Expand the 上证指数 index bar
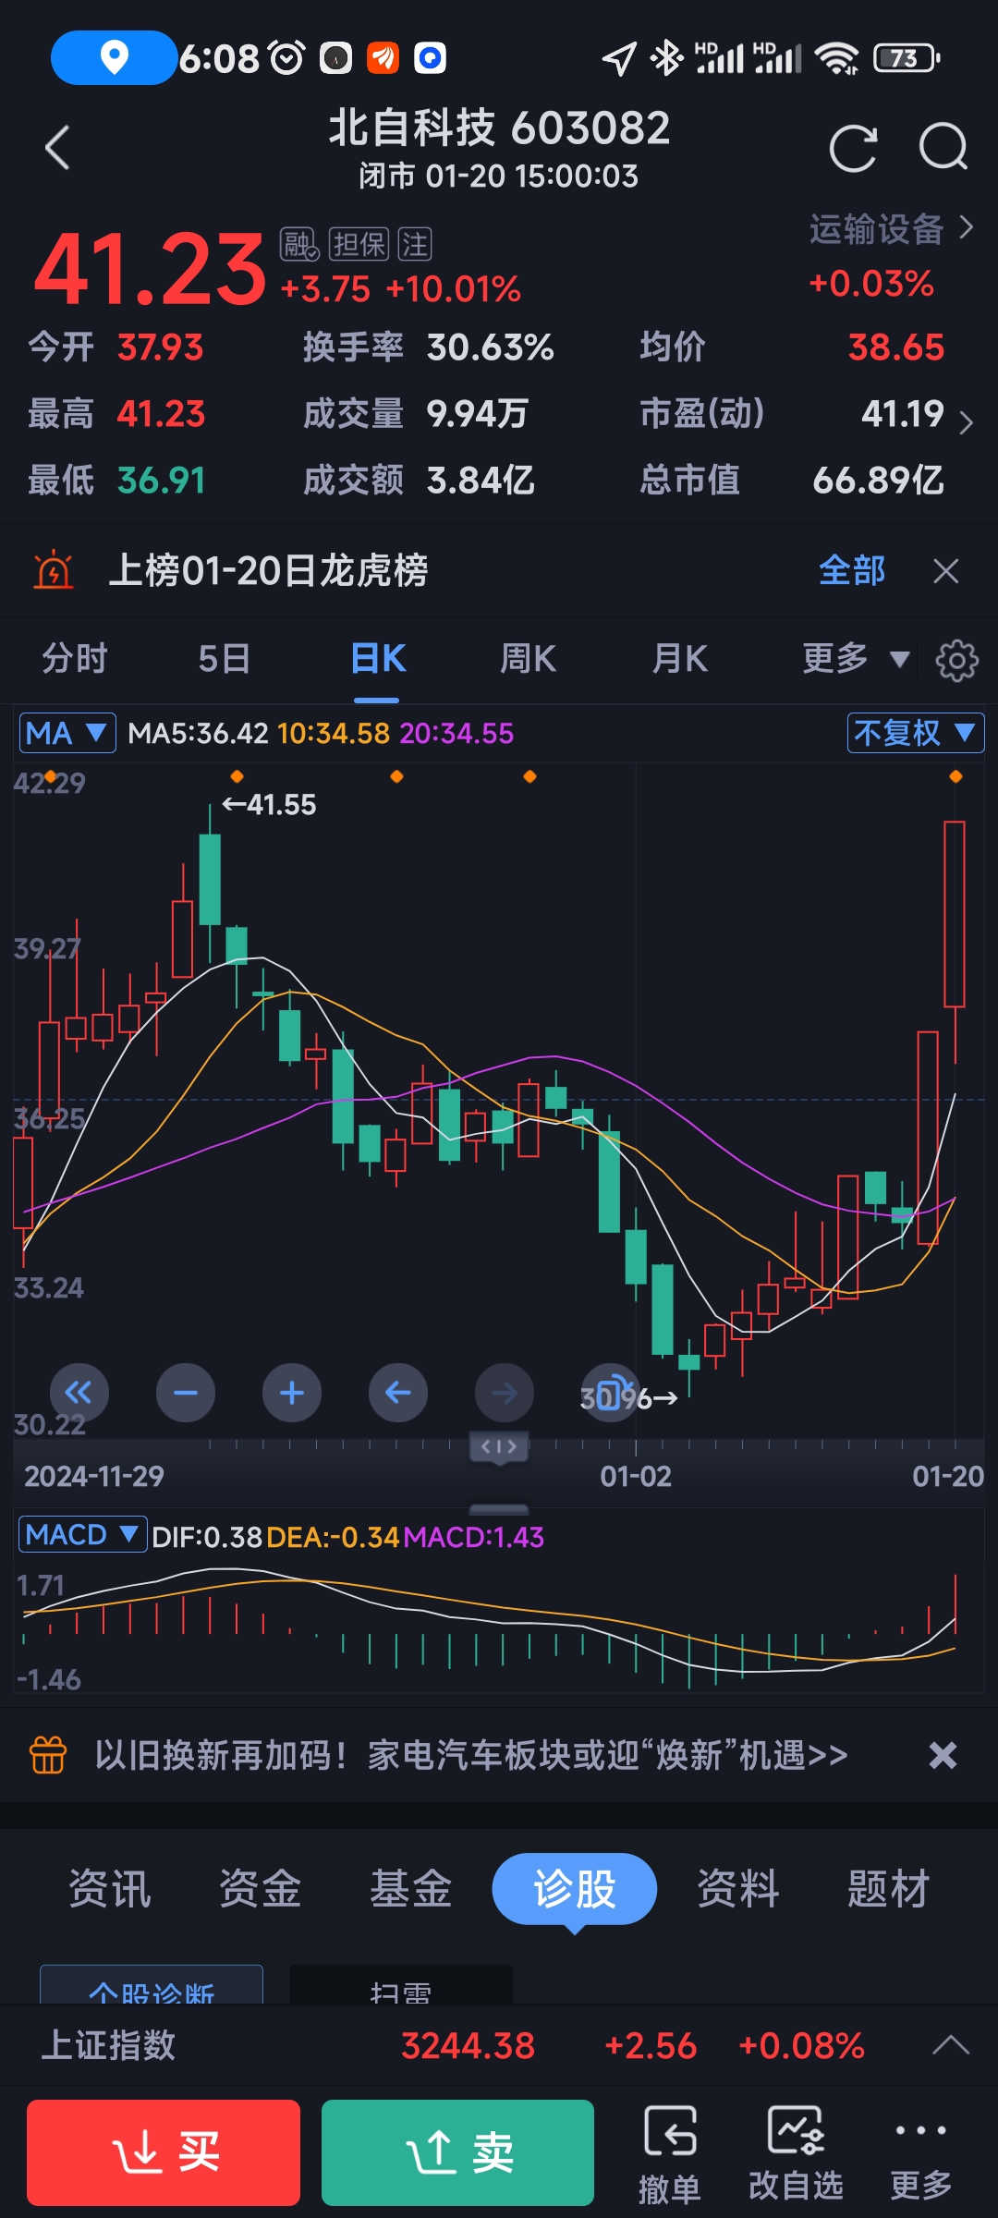 (951, 2045)
